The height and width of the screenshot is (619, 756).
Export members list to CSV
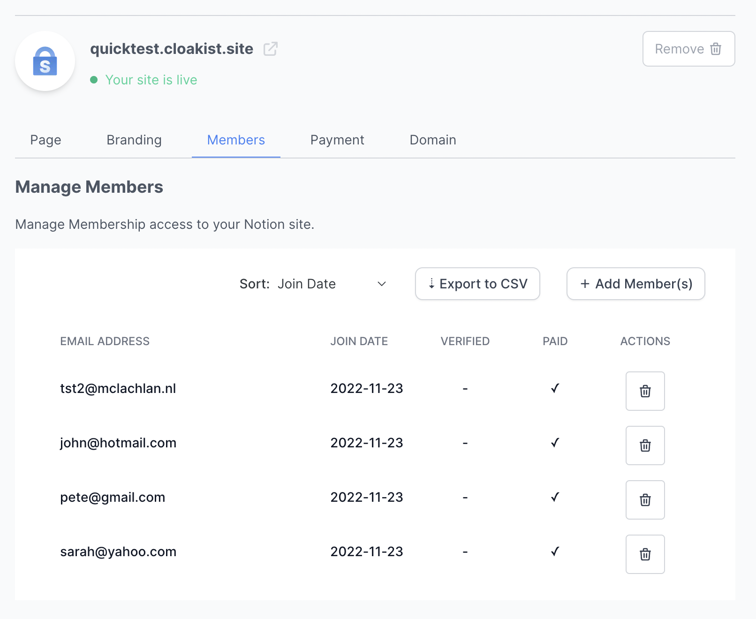click(477, 284)
